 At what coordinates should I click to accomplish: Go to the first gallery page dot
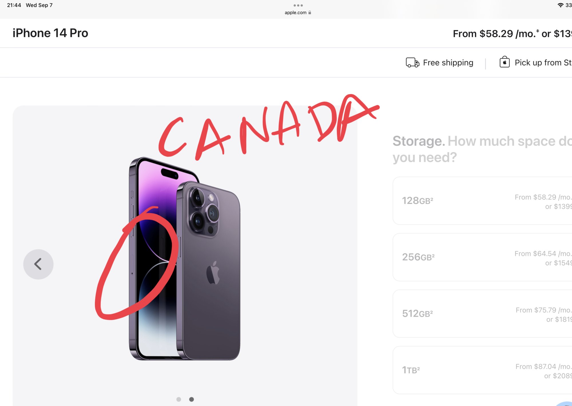[x=179, y=399]
